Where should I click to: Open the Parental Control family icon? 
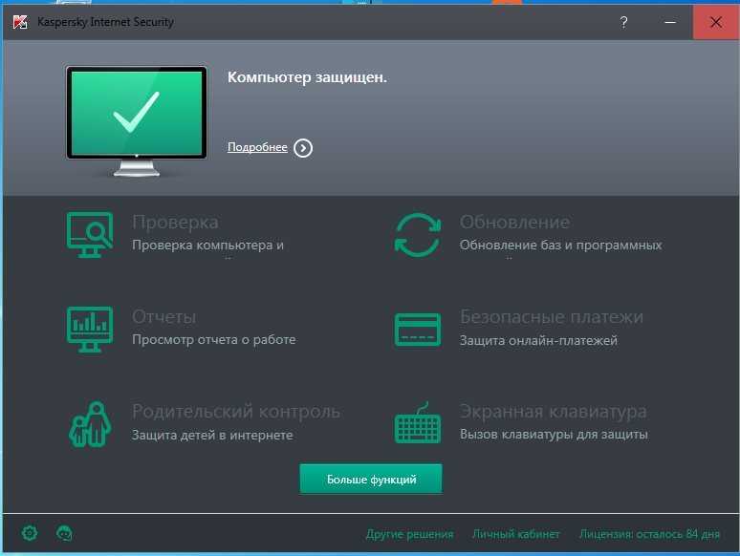[90, 424]
